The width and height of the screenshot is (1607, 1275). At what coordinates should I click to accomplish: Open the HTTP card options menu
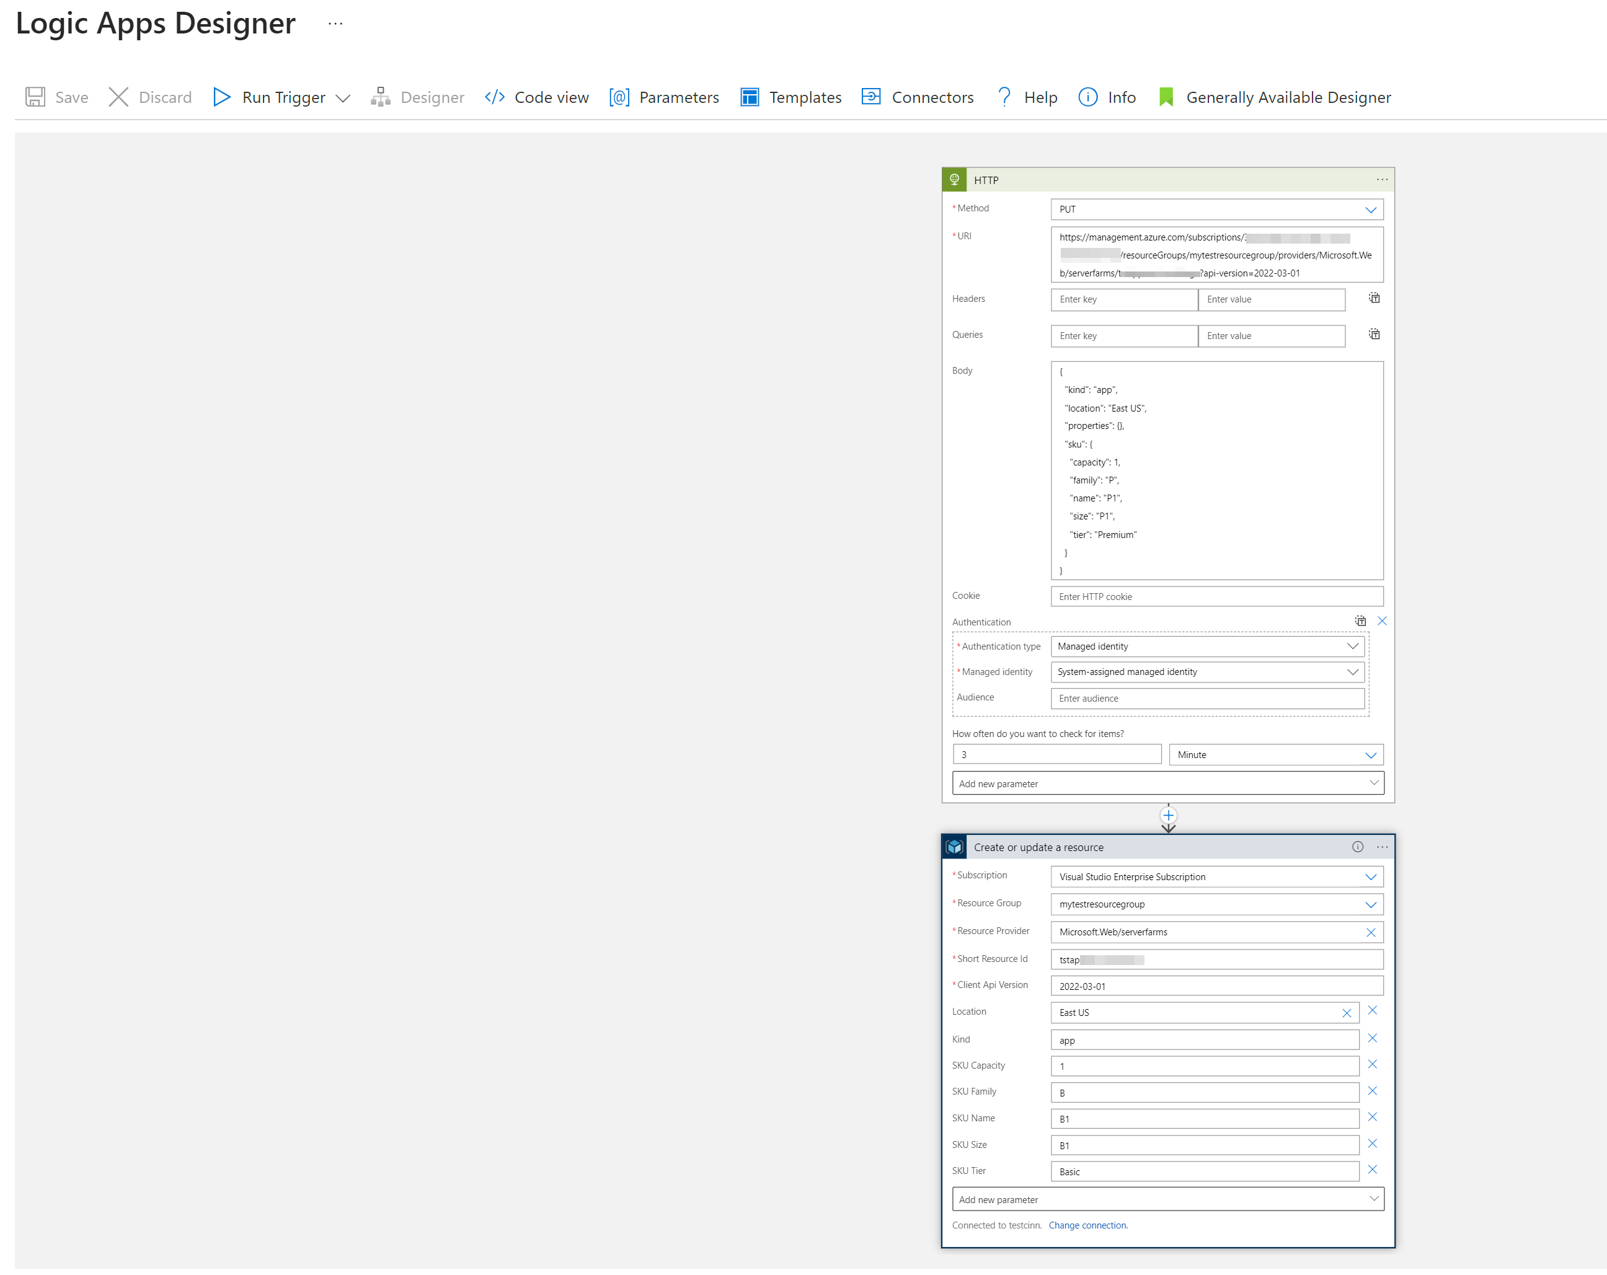(x=1381, y=180)
